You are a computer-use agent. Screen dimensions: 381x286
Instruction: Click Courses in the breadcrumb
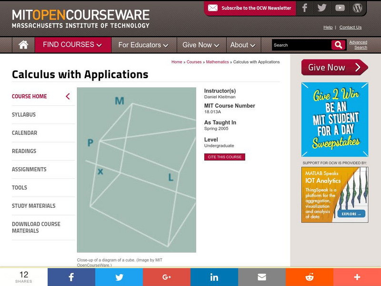point(194,62)
